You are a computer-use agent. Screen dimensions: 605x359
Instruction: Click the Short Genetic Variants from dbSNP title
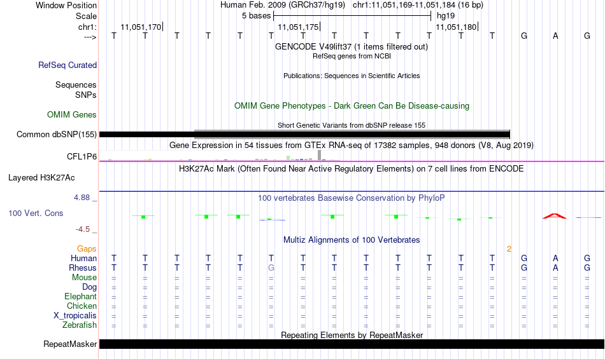click(352, 125)
